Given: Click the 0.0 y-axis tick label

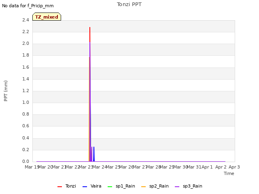Looking at the screenshot, I should (25, 161).
